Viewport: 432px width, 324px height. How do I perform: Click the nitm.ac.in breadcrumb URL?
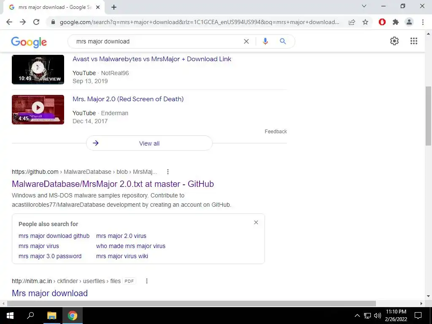click(66, 281)
